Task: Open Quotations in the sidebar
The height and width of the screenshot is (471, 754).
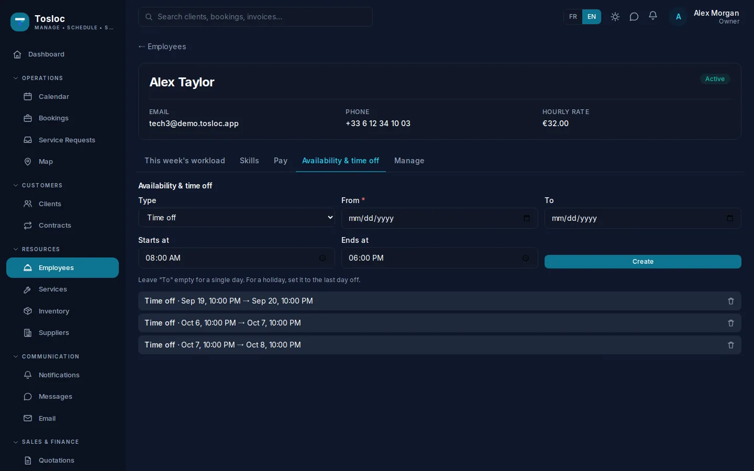Action: pos(63,461)
